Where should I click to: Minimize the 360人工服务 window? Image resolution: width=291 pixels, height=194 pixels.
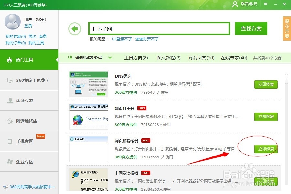pyautogui.click(x=275, y=4)
